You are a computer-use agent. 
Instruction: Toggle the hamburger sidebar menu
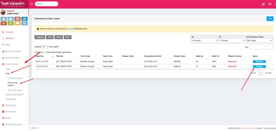pyautogui.click(x=32, y=4)
